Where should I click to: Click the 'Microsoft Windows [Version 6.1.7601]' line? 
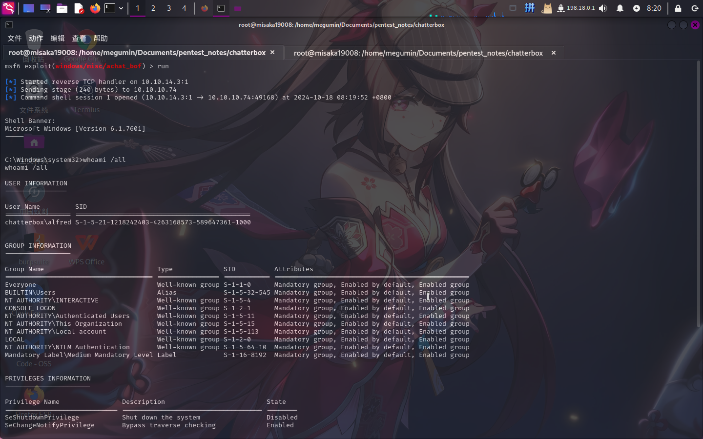coord(75,129)
